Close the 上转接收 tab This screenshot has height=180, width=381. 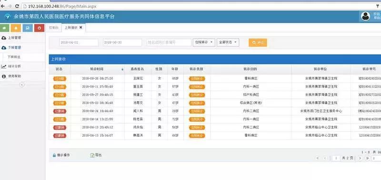80,28
